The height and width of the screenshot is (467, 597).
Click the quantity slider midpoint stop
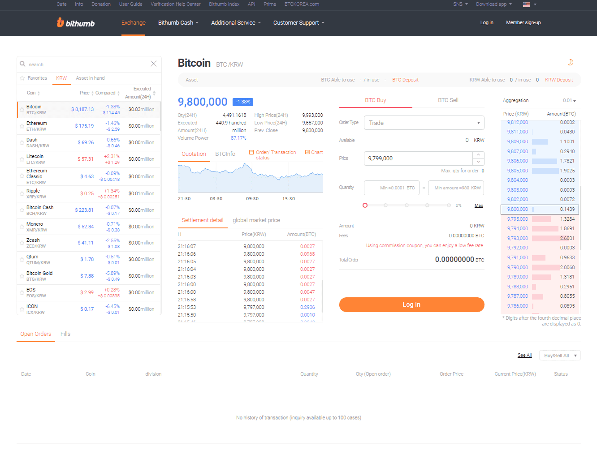pyautogui.click(x=407, y=206)
